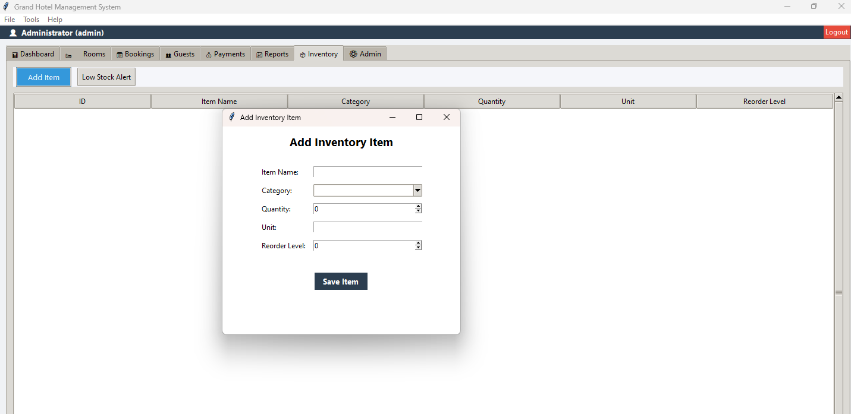The image size is (851, 414).
Task: Open the Tools menu
Action: tap(31, 20)
